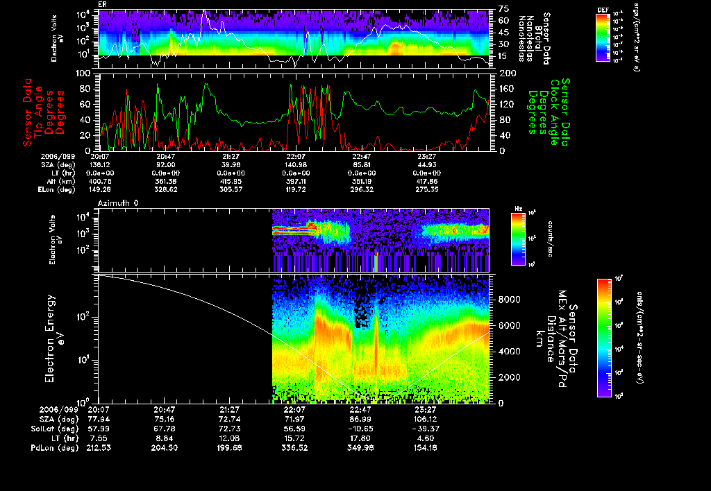Click local time value 8.84

point(164,438)
